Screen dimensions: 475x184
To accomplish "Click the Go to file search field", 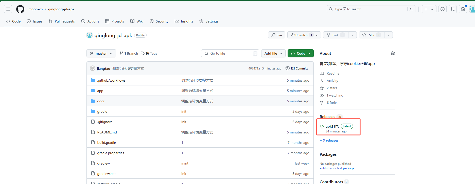I will 230,53.
